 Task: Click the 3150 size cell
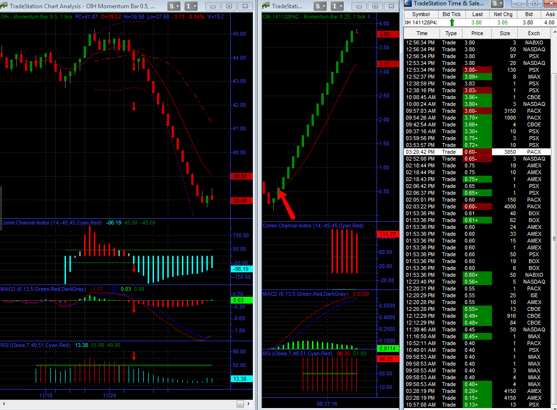pyautogui.click(x=510, y=111)
